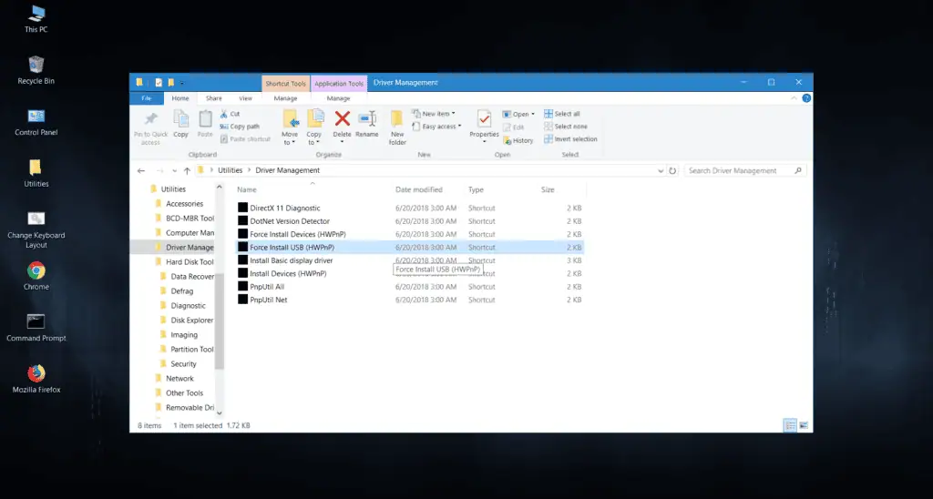Open Recent locations dropdown arrow
933x499 pixels.
[174, 170]
